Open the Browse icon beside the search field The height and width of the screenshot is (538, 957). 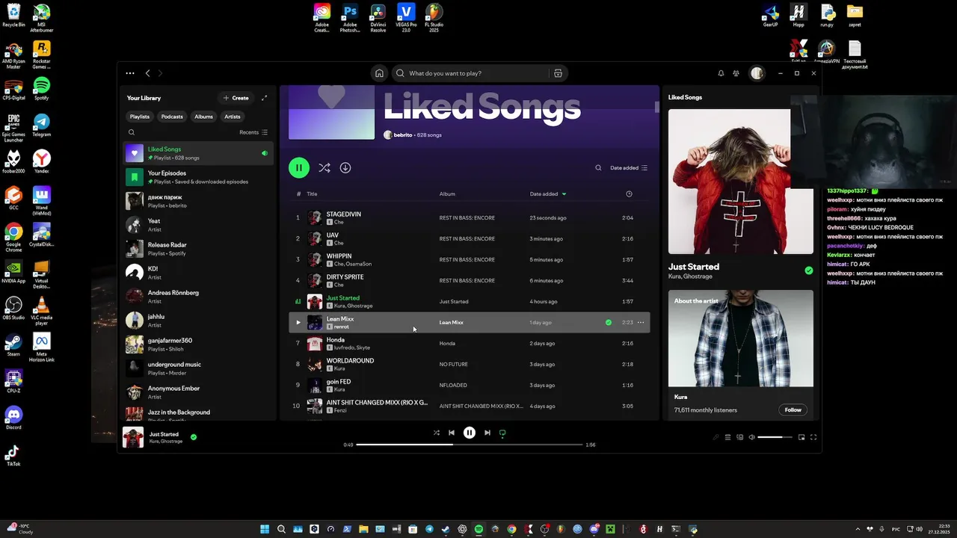tap(558, 73)
